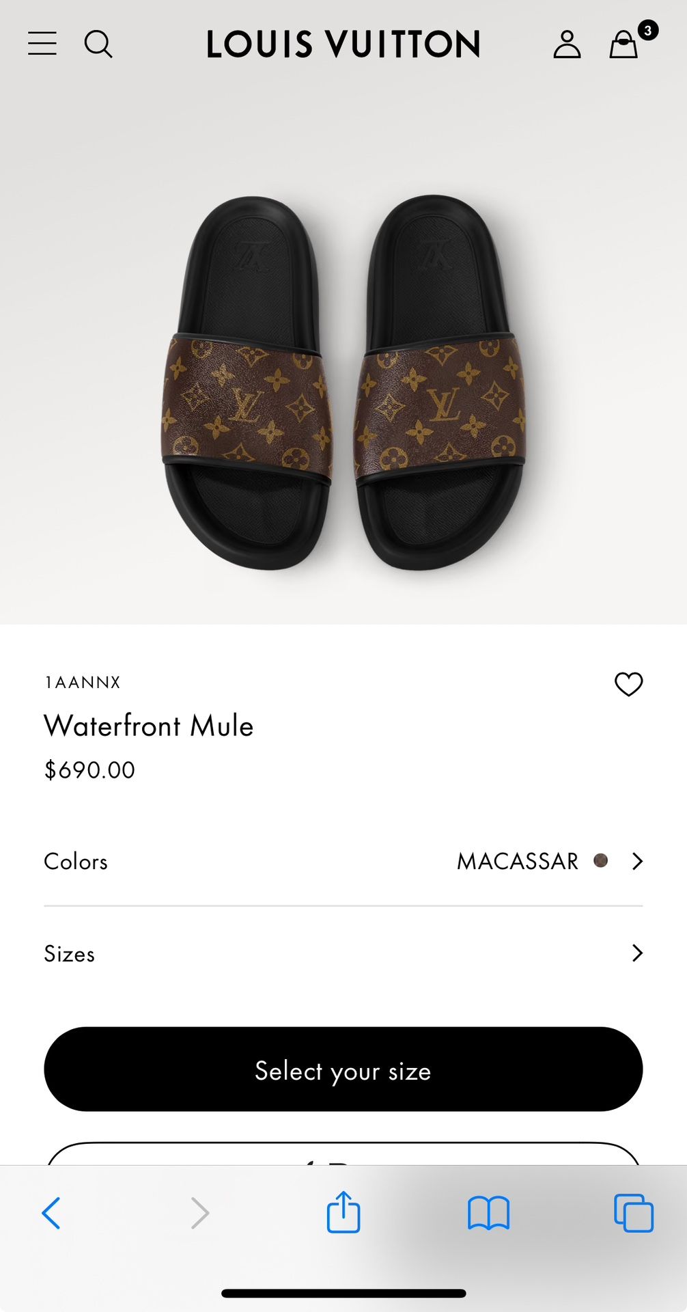Tap the Select your size button

(343, 1069)
